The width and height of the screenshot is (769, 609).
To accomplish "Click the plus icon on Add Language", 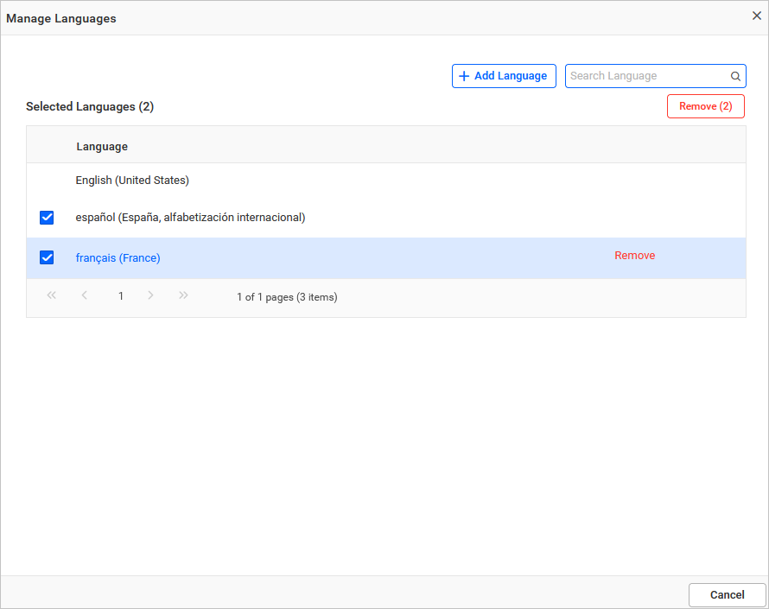I will [x=464, y=76].
